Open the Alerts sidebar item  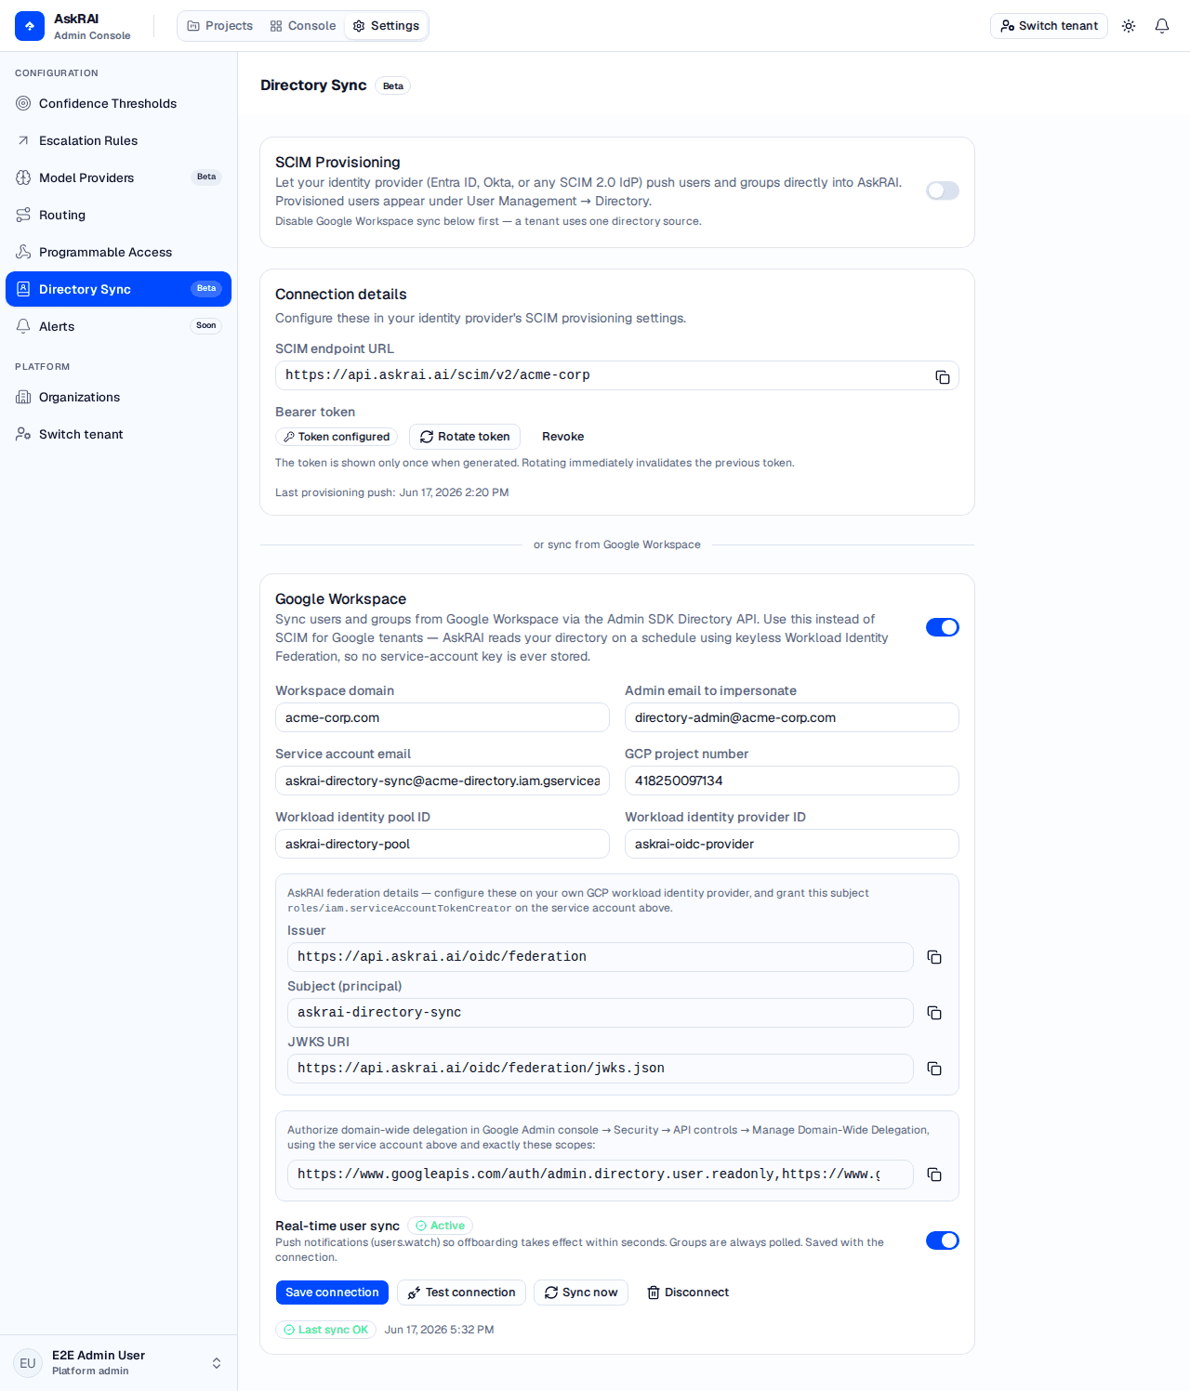tap(118, 326)
